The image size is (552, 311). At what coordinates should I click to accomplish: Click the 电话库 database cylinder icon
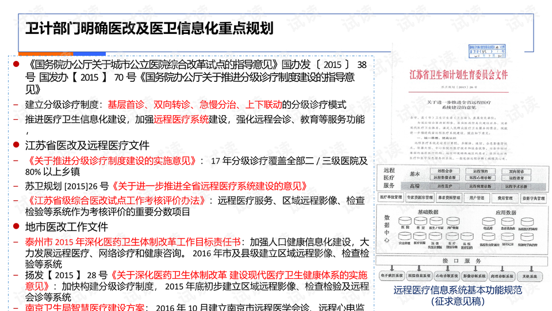click(x=489, y=221)
